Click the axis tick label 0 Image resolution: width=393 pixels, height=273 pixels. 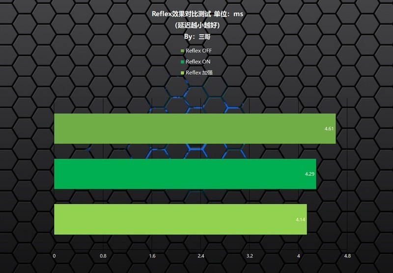[54, 256]
